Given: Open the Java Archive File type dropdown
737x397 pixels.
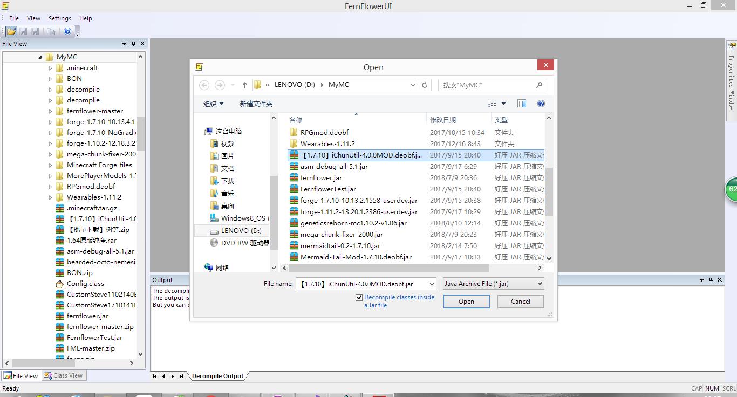Looking at the screenshot, I should (493, 284).
